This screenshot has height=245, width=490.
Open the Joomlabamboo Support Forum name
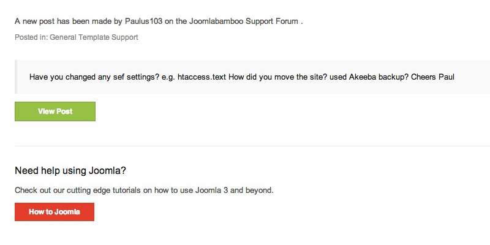(243, 21)
